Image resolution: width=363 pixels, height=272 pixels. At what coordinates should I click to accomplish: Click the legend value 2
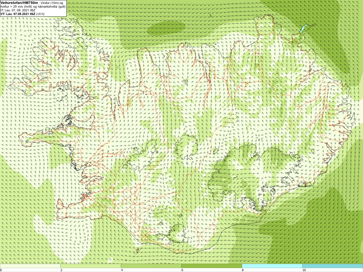pyautogui.click(x=61, y=270)
